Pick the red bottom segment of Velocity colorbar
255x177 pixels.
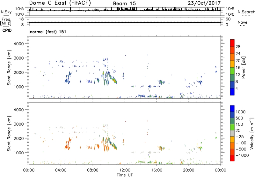click(232, 158)
